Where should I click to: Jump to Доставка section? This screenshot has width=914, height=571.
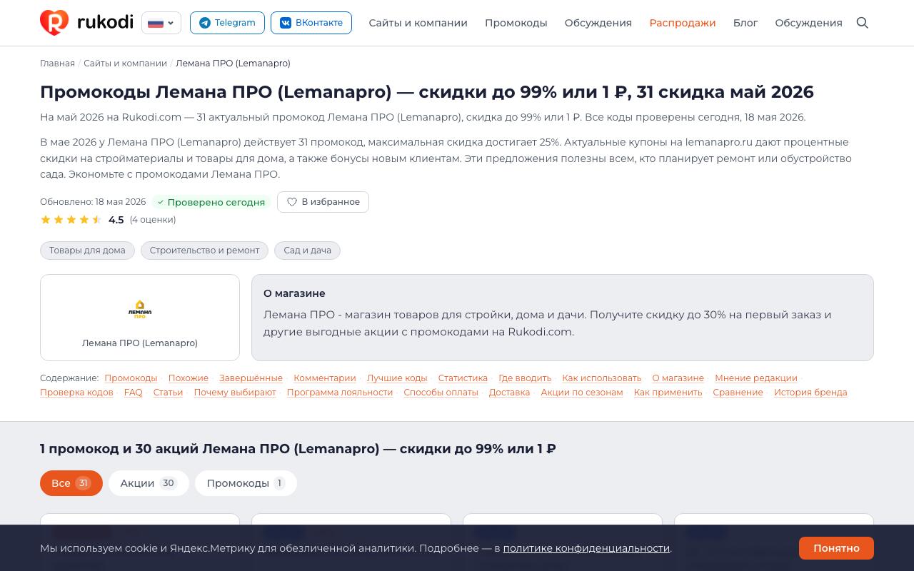click(509, 393)
